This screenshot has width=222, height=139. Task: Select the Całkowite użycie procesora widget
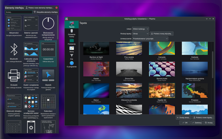click(31, 49)
